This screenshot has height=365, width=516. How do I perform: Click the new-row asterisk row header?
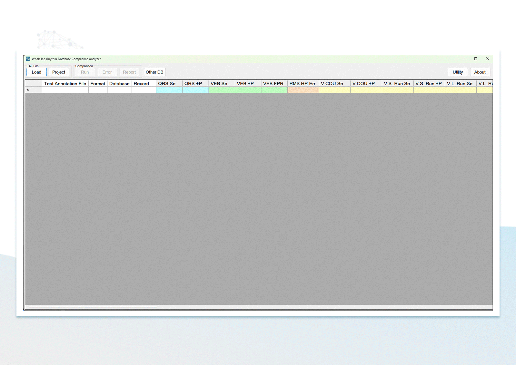point(34,90)
